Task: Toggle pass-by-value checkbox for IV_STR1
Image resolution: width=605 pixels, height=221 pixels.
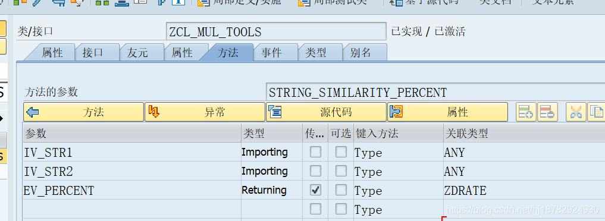Action: pyautogui.click(x=315, y=153)
